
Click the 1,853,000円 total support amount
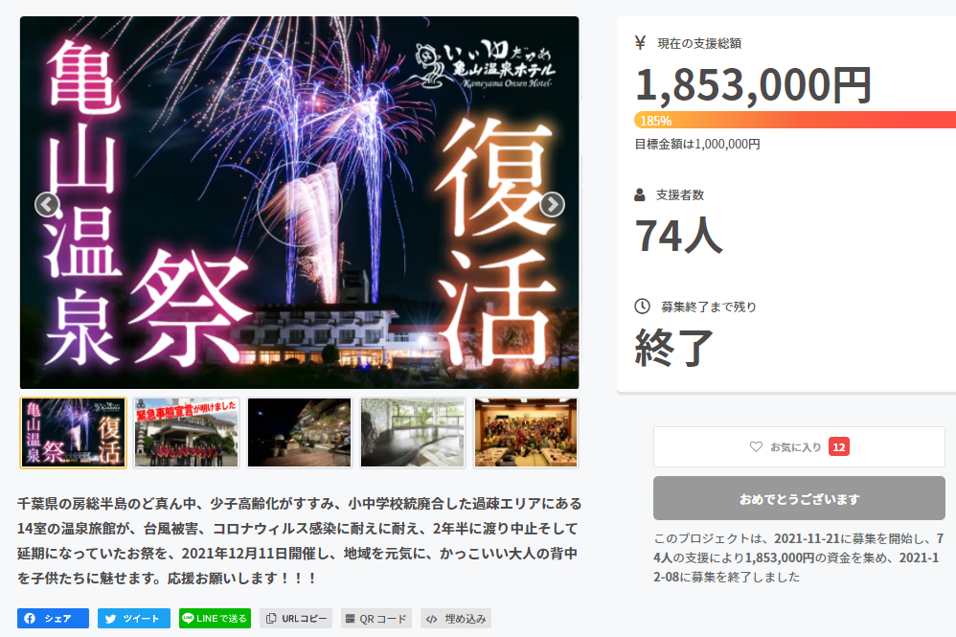(x=754, y=85)
